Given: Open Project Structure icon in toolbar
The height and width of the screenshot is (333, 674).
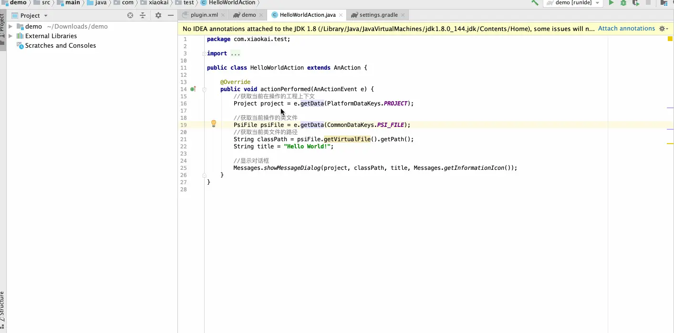Looking at the screenshot, I should point(664,2).
